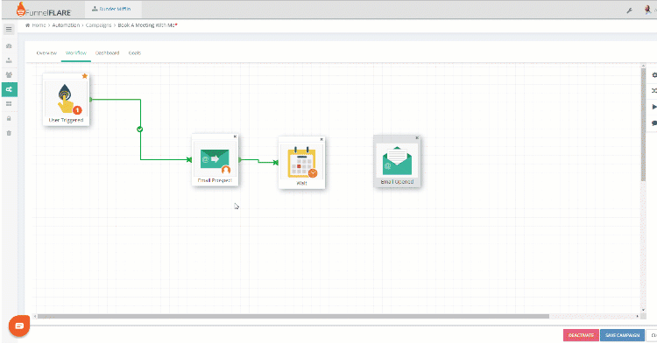Viewport: 657px width, 343px height.
Task: Click the green checkmark on the connector line
Action: coord(140,129)
